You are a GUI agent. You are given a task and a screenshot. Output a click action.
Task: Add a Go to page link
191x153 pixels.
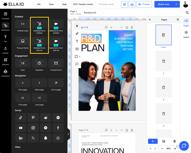point(56,83)
